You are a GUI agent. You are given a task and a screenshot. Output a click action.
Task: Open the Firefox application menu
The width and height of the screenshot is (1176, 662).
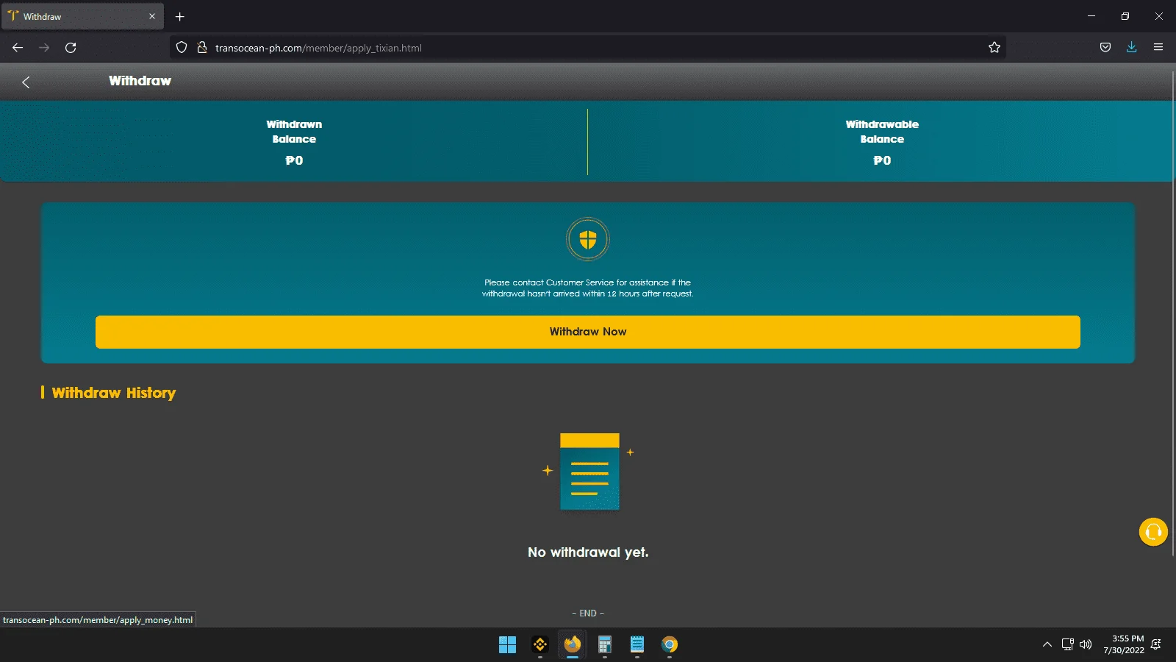point(1158,48)
